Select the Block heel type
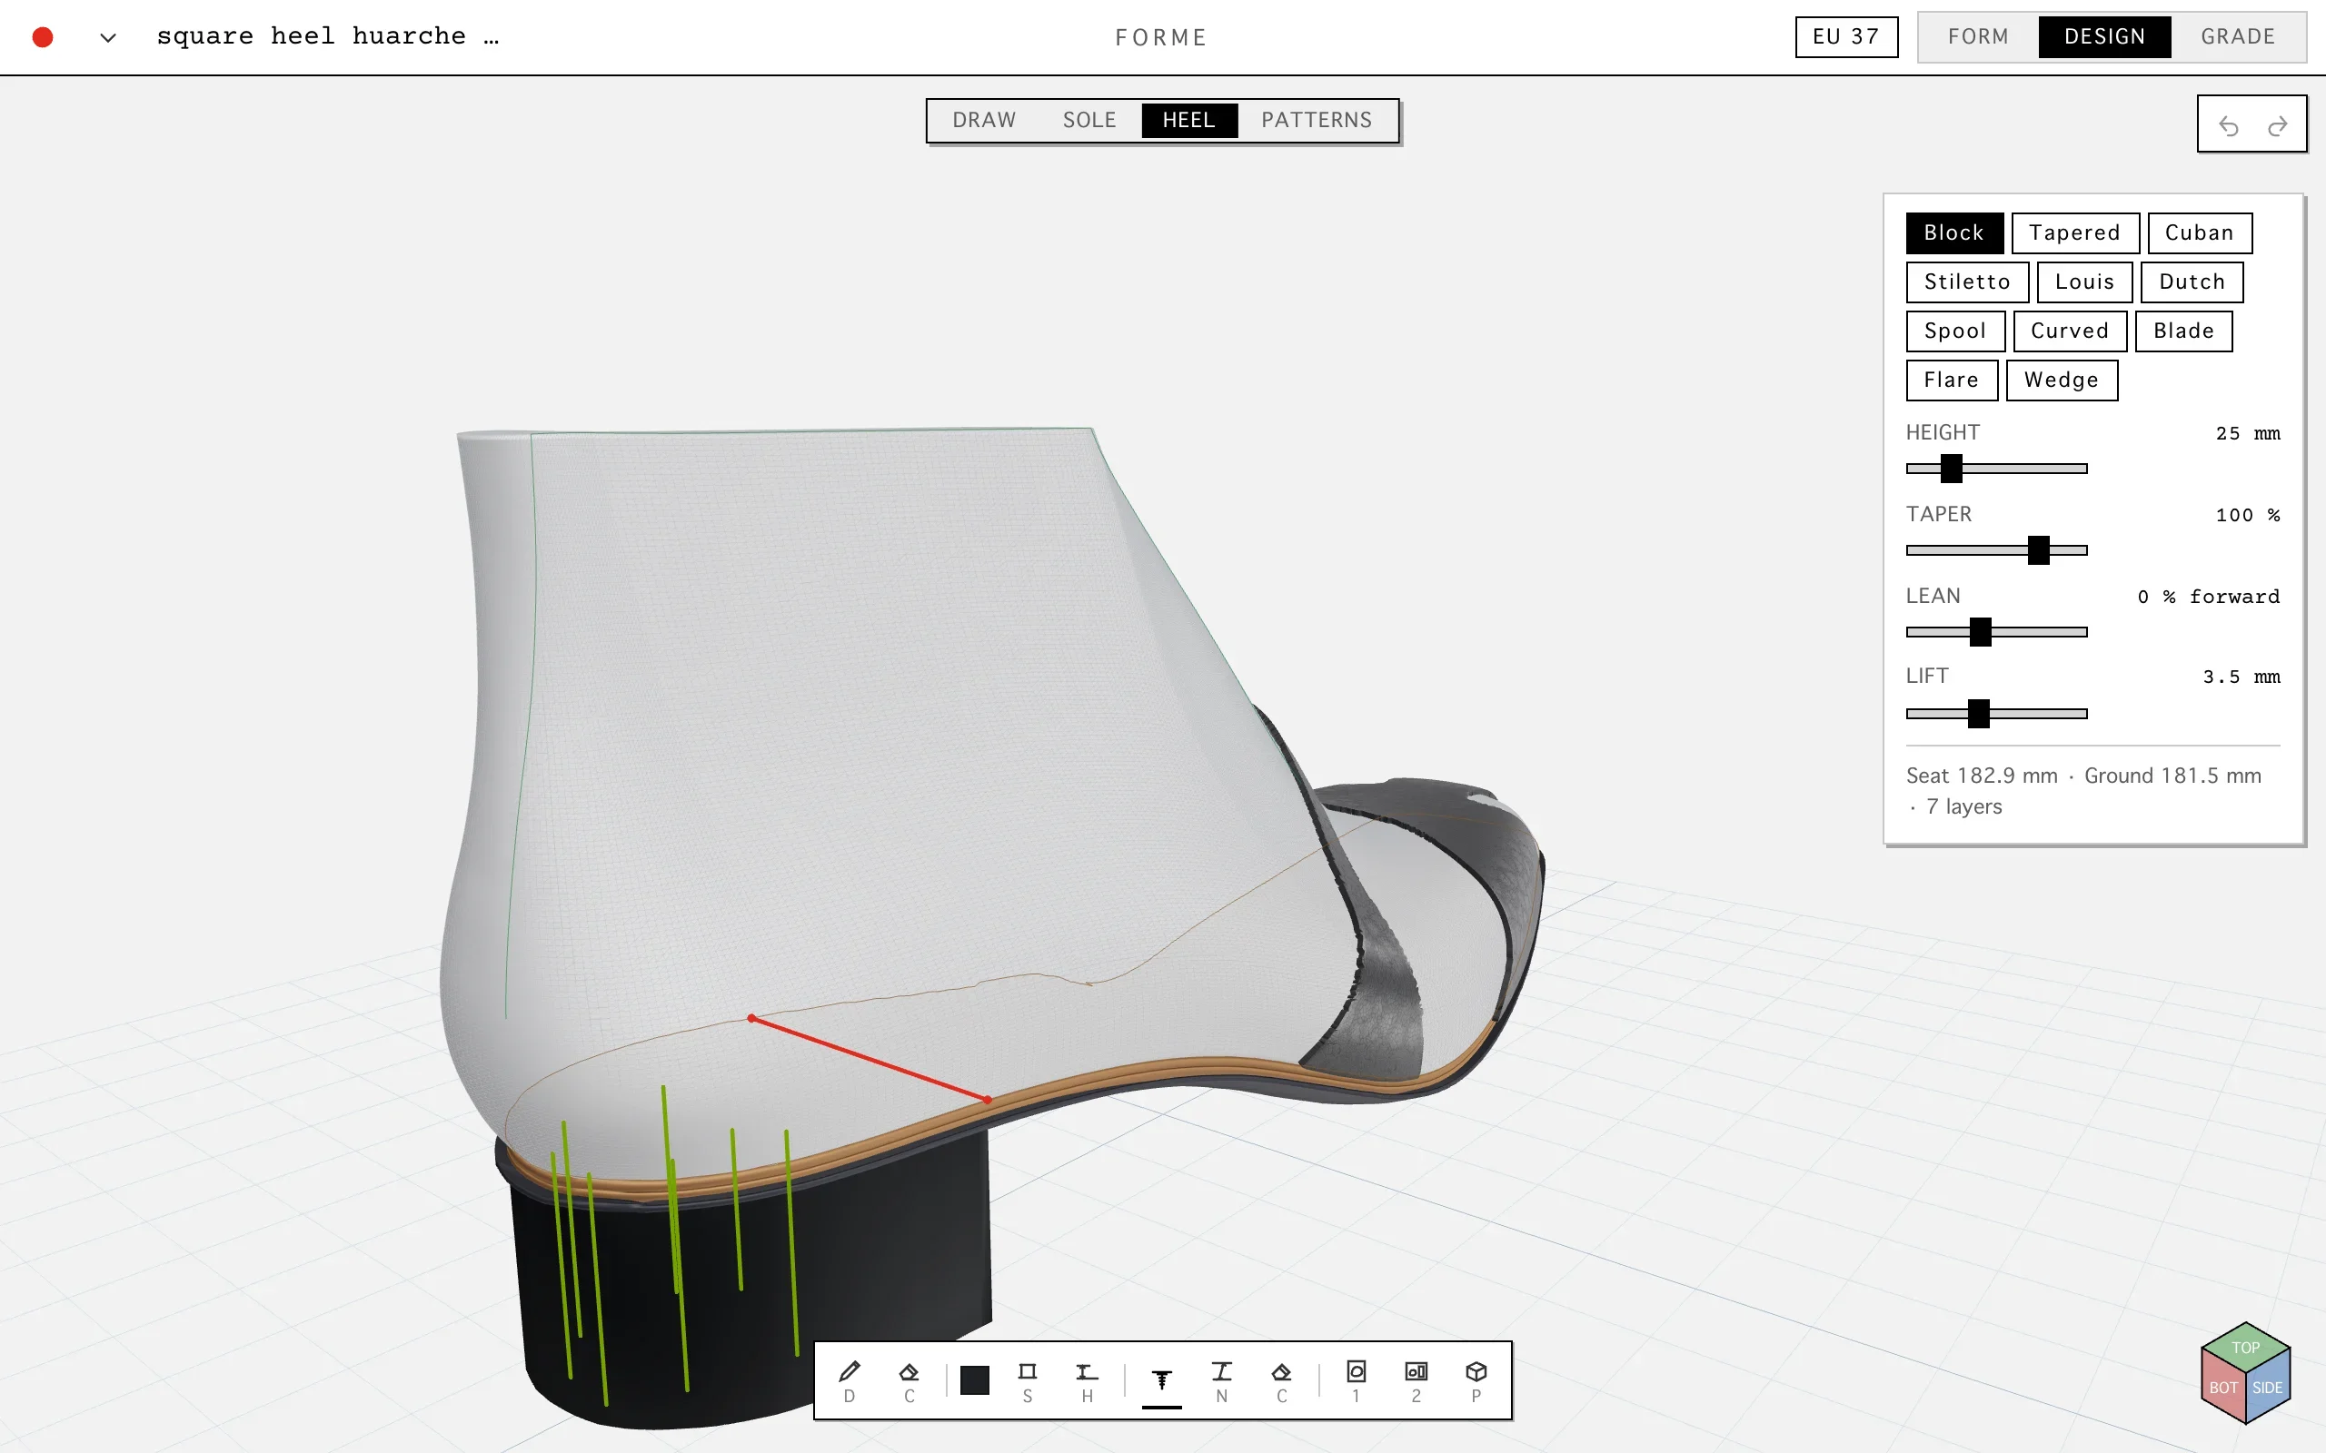Screen dimensions: 2326x1453 [x=1954, y=232]
